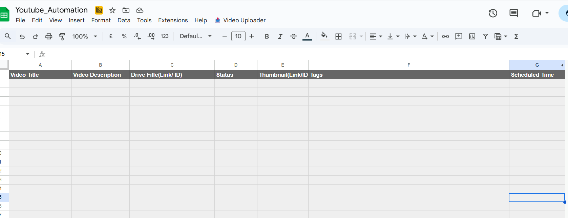This screenshot has height=218, width=568.
Task: Open the fill color bucket picker
Action: point(324,35)
